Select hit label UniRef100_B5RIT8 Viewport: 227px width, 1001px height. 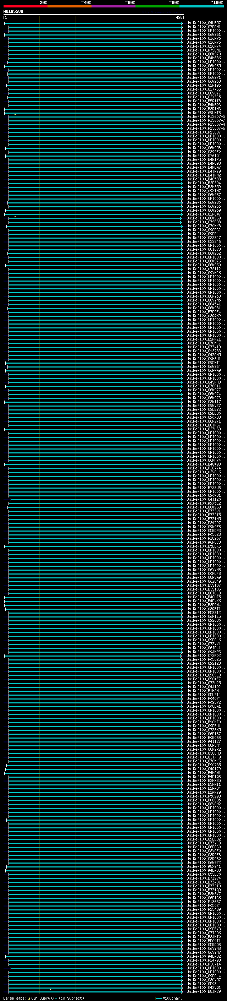[204, 101]
